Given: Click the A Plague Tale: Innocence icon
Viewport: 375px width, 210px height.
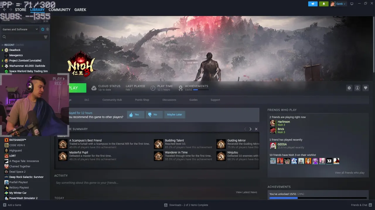Looking at the screenshot, I should [6, 161].
